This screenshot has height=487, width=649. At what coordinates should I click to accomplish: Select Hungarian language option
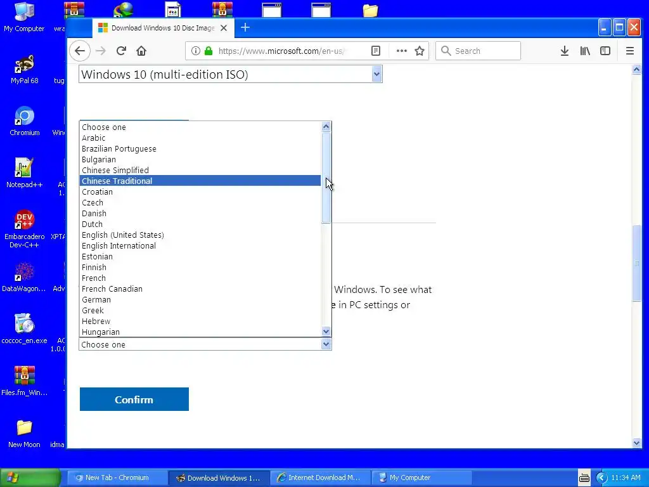200,332
